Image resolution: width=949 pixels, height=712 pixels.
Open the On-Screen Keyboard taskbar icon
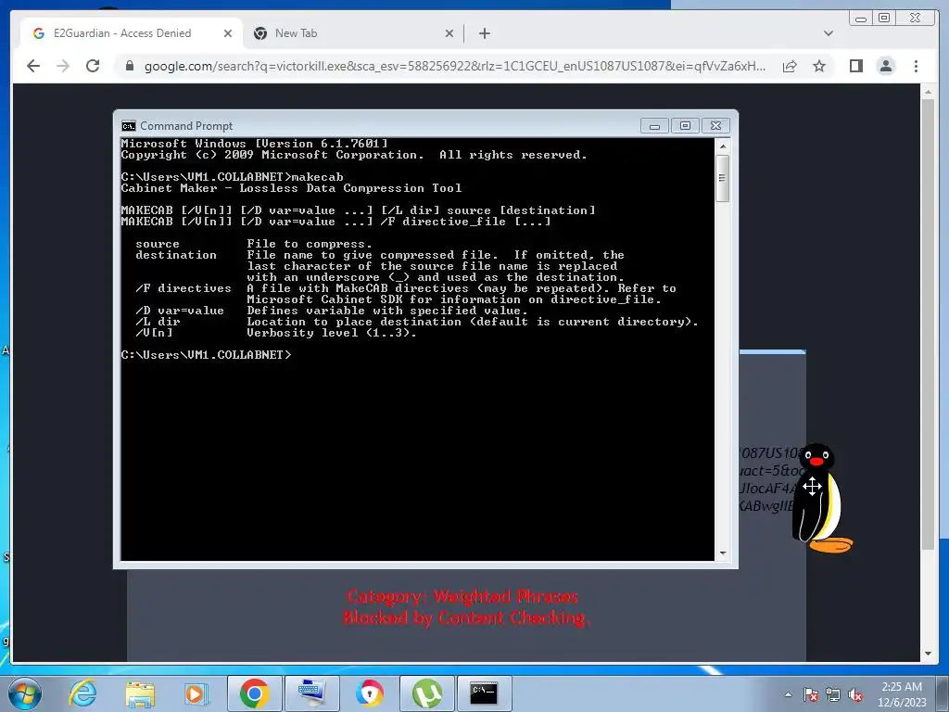[311, 693]
